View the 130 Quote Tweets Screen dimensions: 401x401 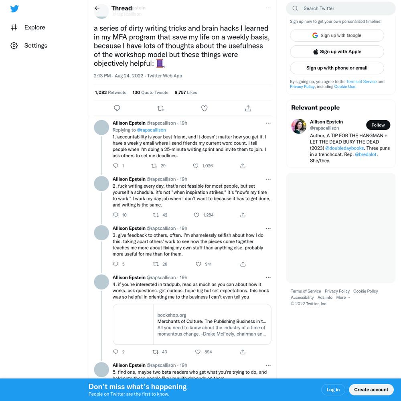150,93
